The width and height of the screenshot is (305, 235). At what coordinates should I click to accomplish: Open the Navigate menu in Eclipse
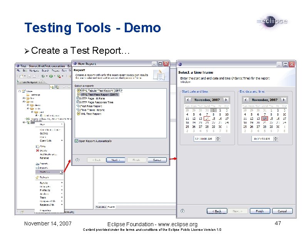pyautogui.click(x=34, y=70)
